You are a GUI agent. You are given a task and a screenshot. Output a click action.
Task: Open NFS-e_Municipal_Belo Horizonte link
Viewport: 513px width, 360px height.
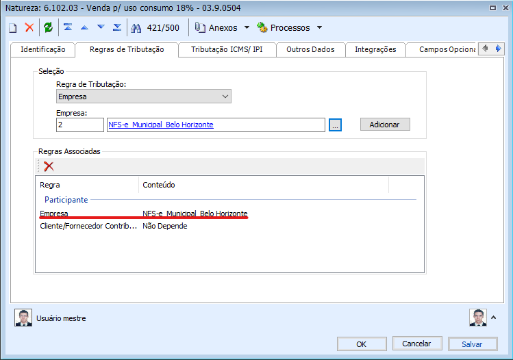pos(161,125)
